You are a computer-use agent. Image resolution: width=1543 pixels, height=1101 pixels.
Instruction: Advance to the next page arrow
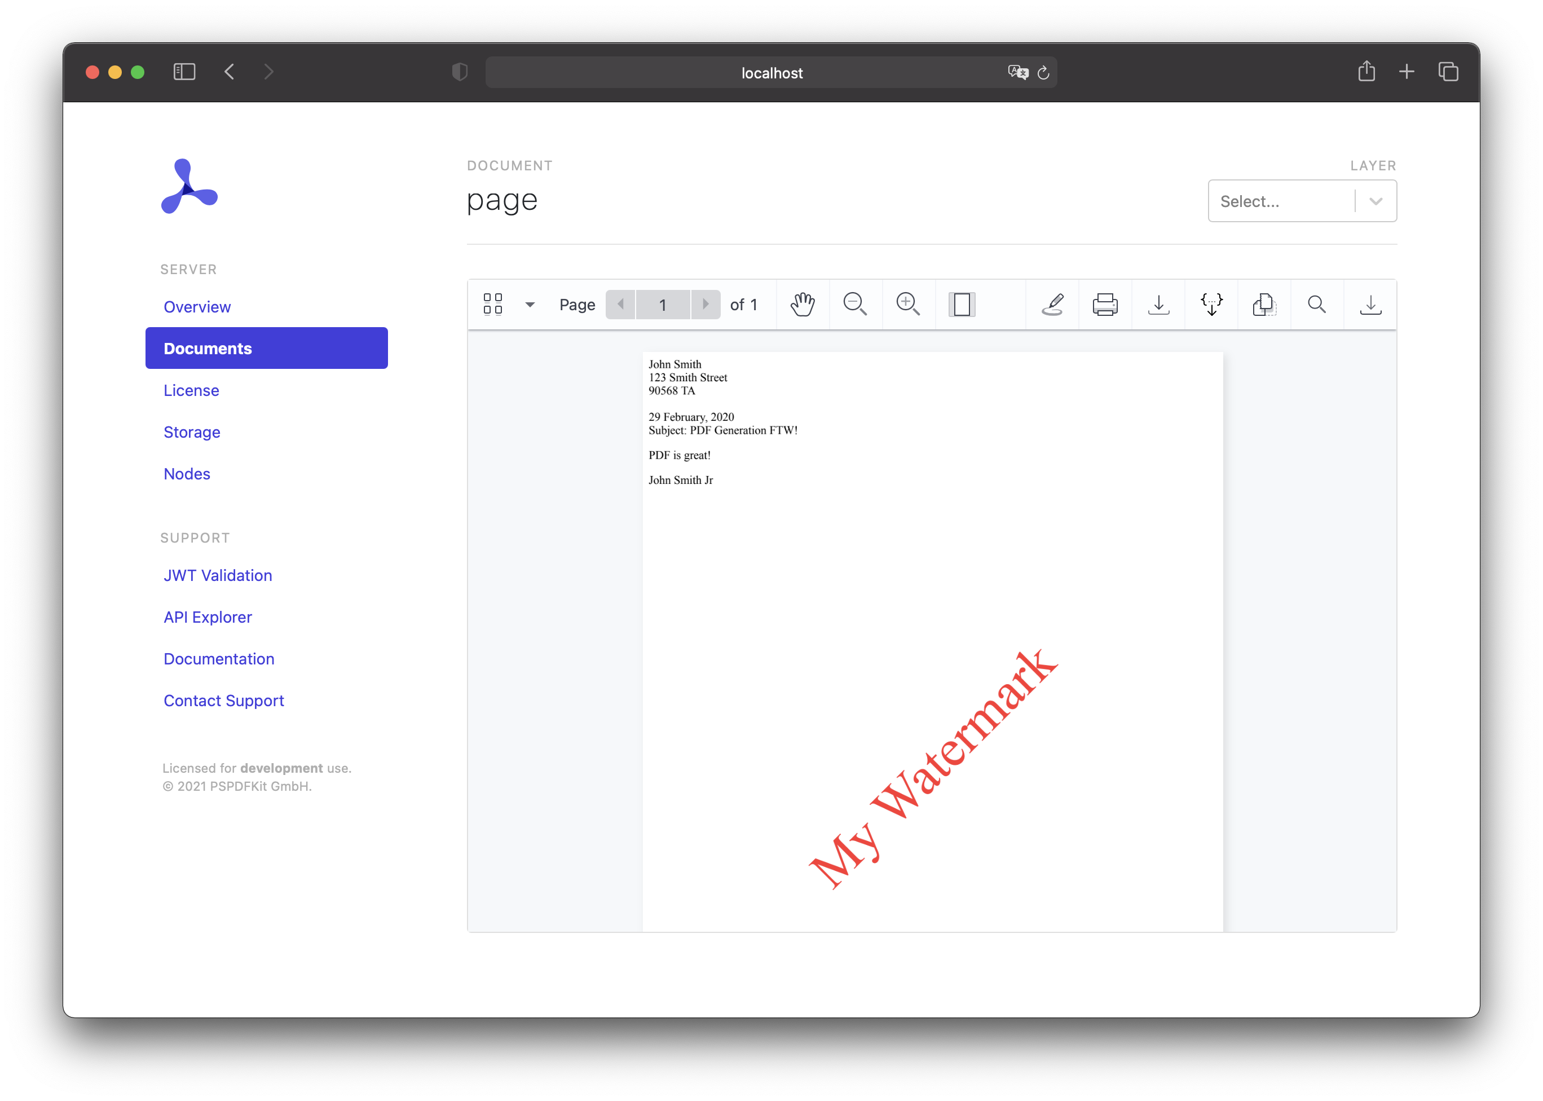706,305
